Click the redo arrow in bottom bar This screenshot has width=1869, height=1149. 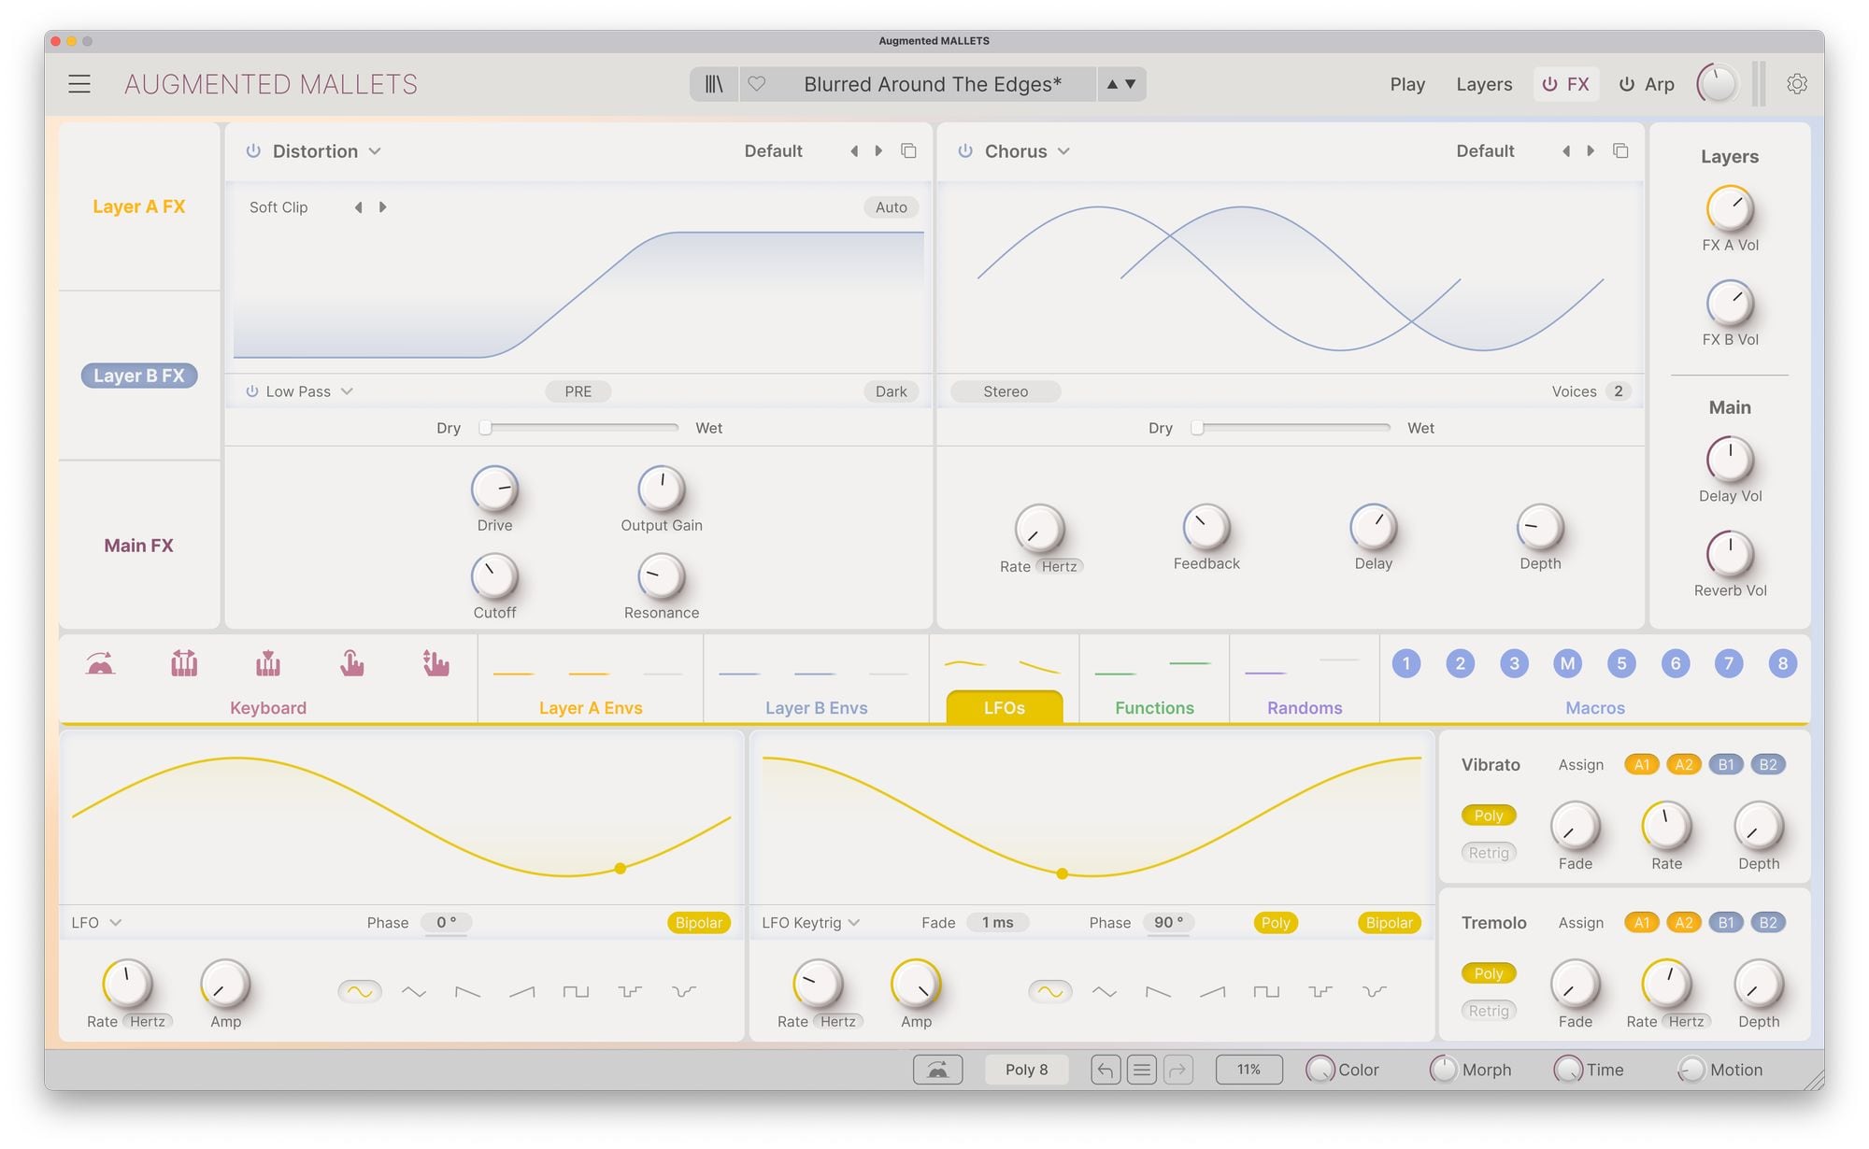click(x=1177, y=1070)
